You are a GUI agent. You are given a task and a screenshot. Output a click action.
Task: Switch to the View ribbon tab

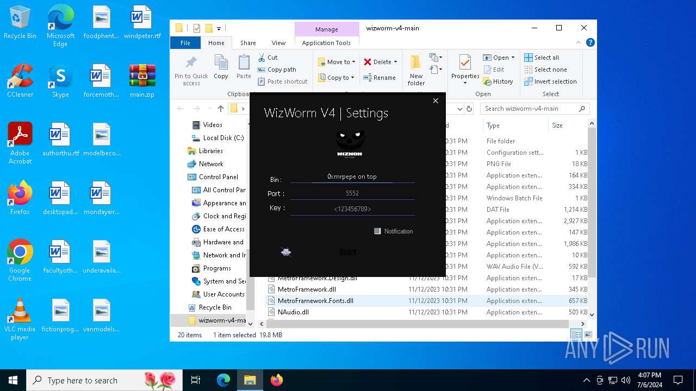click(278, 43)
